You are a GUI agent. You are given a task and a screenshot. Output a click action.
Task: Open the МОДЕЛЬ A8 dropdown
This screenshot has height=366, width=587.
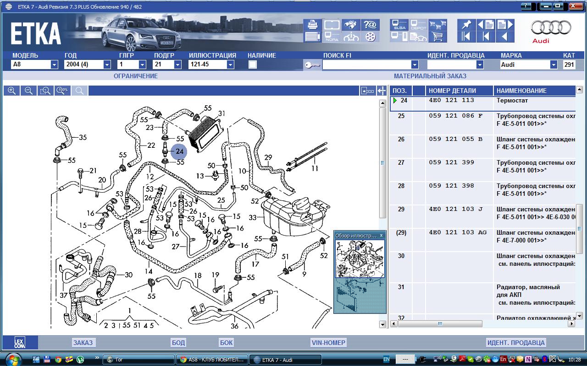54,65
